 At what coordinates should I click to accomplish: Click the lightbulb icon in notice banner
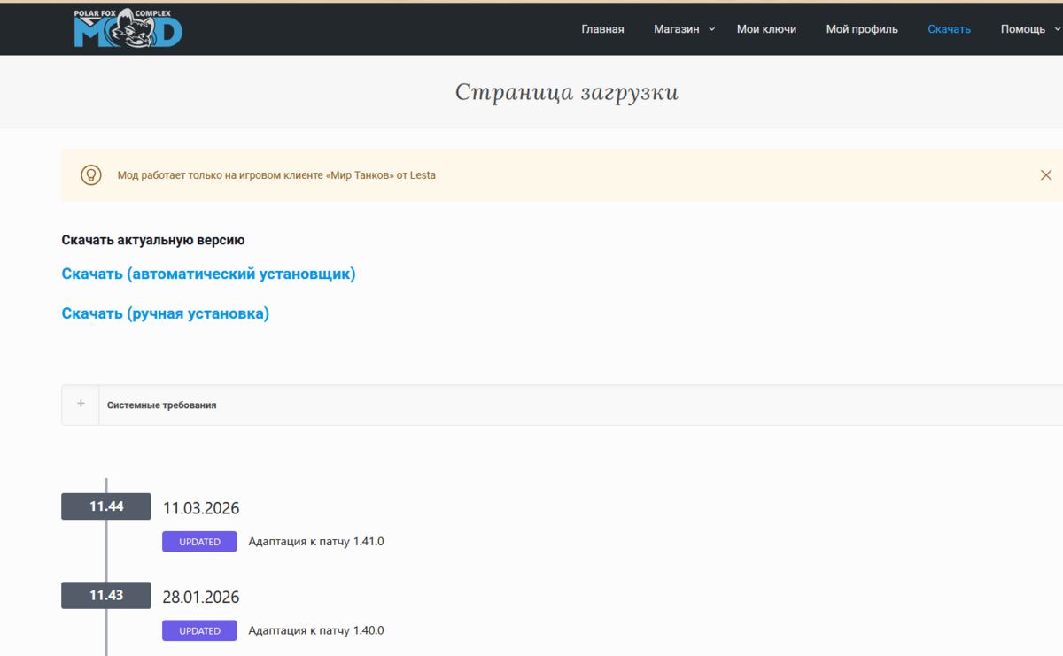click(x=91, y=175)
